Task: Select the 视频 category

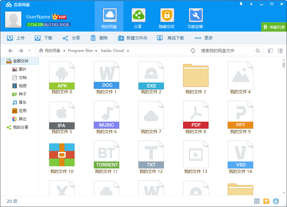Action: 20,86
